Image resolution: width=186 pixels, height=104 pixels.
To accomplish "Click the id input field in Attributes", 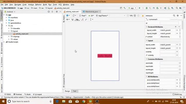I will coord(169,23).
